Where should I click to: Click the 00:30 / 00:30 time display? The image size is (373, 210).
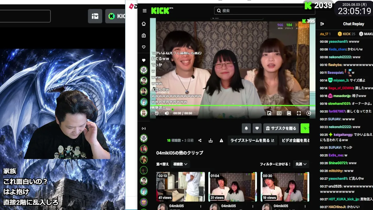(183, 113)
